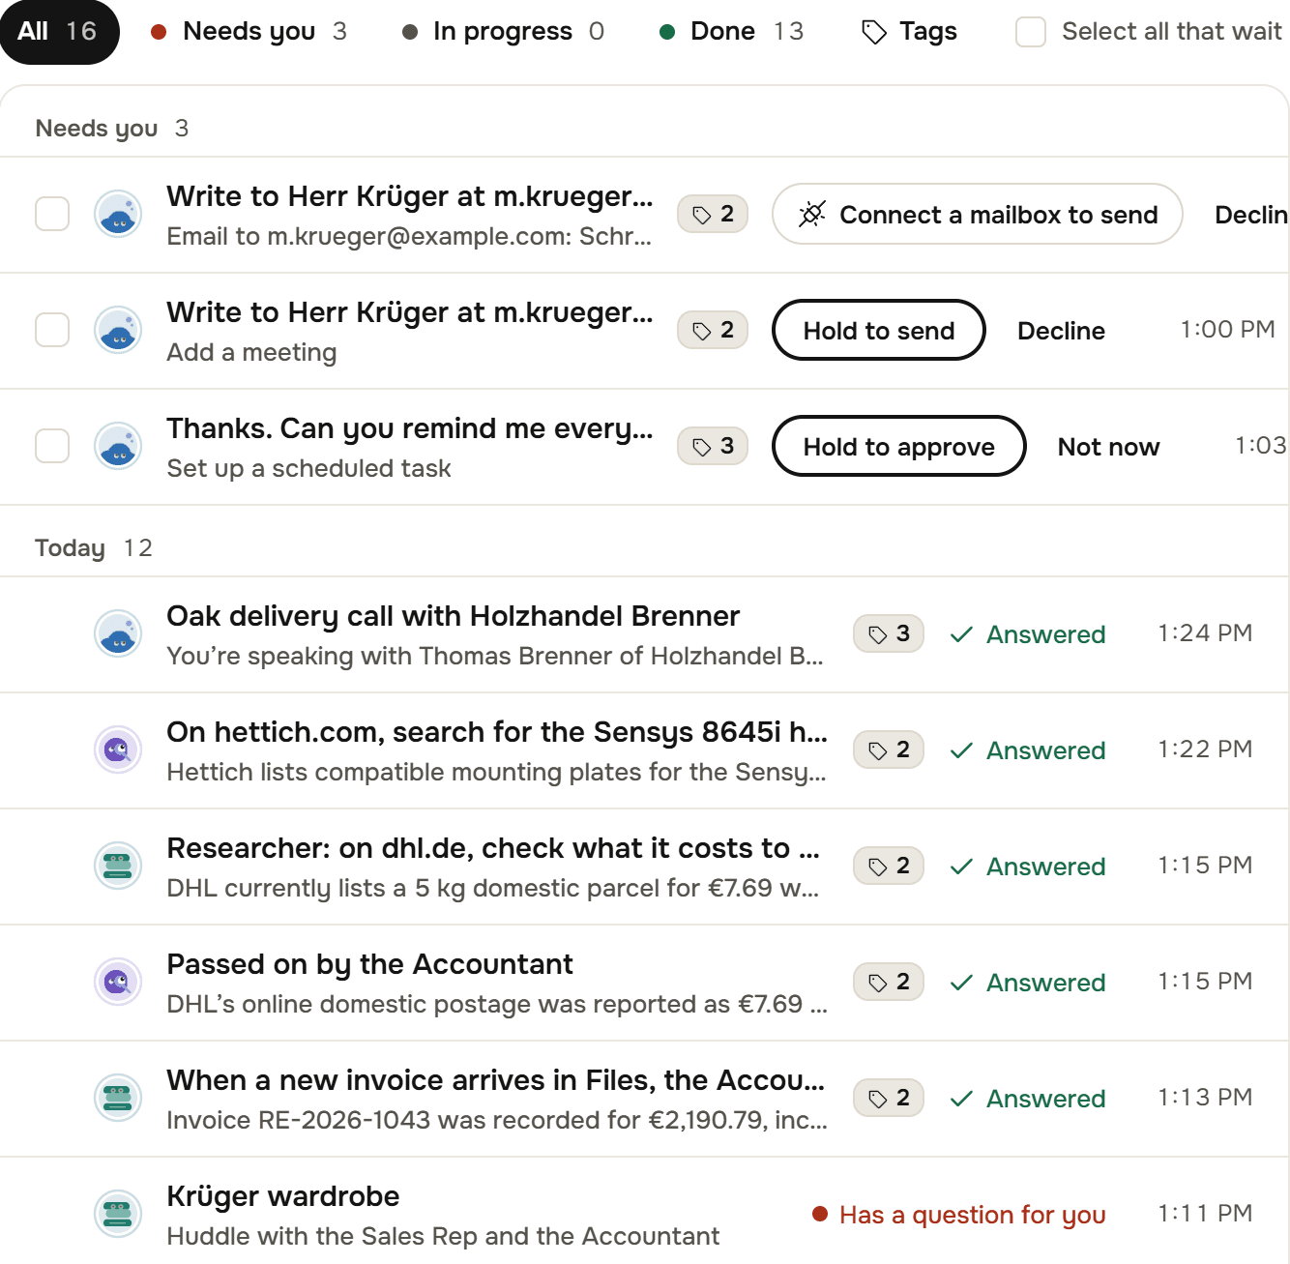Click the avatar for Oak delivery call row
Viewport: 1290px width, 1264px height.
click(x=118, y=633)
